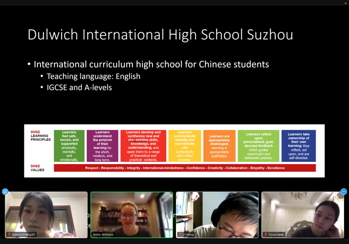Click the red values bar starting with Respect
349x244 pixels.
[185, 168]
